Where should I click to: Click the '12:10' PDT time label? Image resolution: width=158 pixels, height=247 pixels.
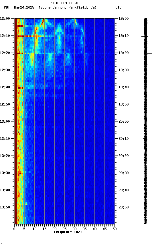5,36
